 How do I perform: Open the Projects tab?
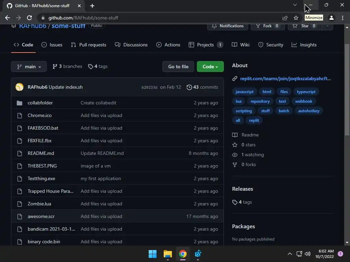[x=205, y=45]
